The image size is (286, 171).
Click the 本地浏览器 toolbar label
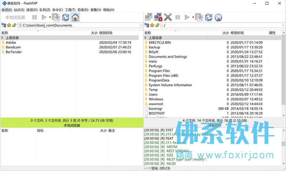click(x=15, y=17)
